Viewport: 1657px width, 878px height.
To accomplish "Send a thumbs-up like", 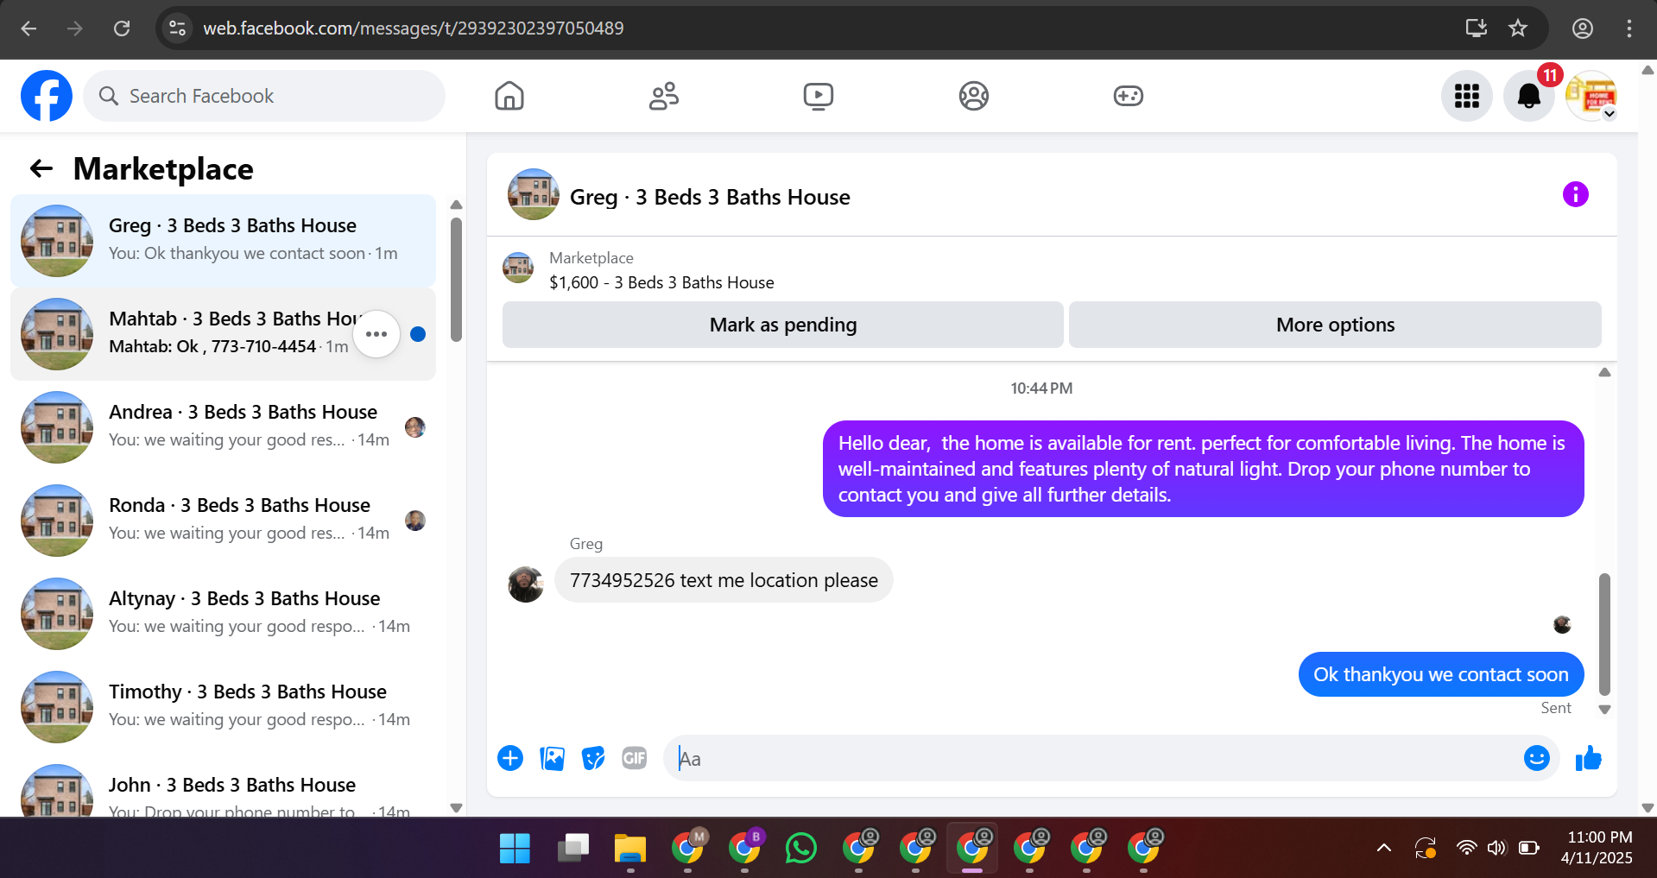I will (1589, 758).
